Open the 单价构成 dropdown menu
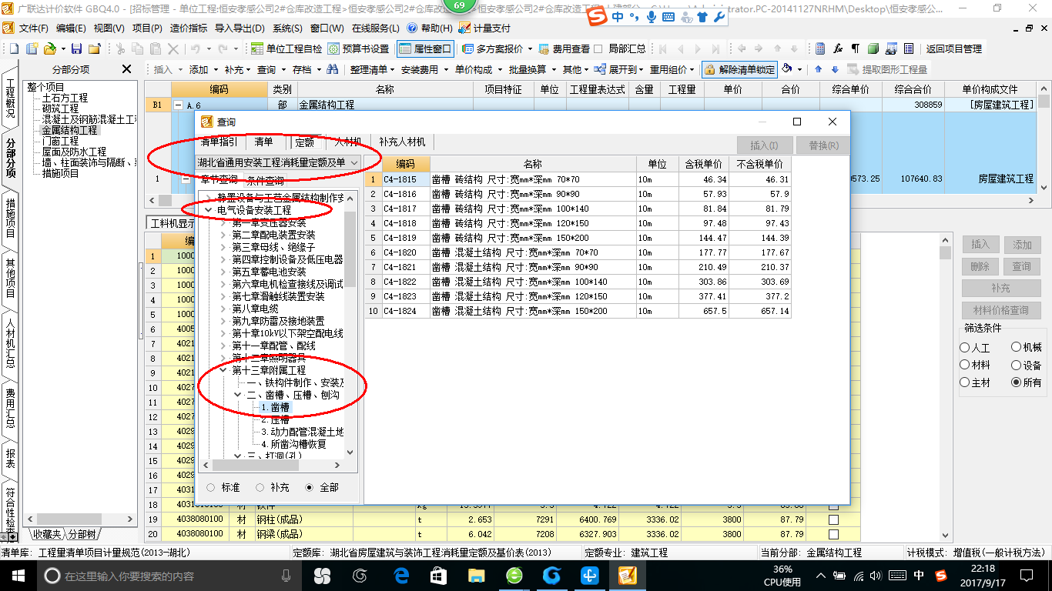1052x591 pixels. point(477,69)
